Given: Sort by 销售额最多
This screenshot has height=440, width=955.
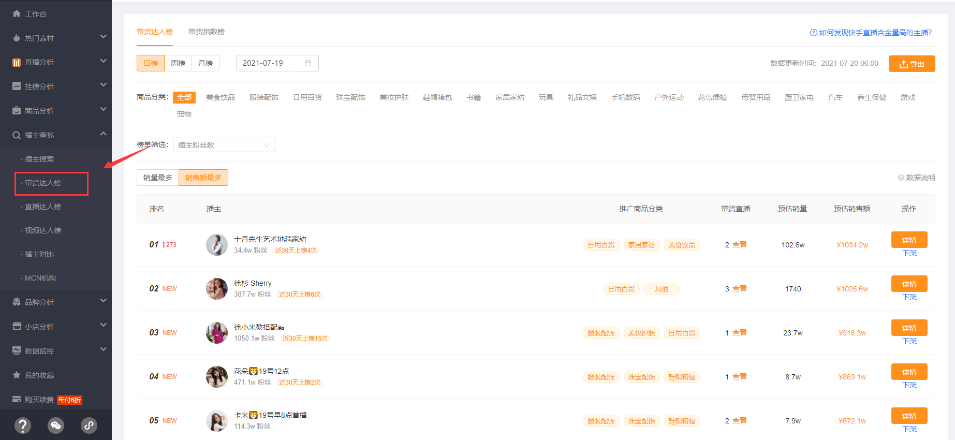Looking at the screenshot, I should click(x=203, y=178).
